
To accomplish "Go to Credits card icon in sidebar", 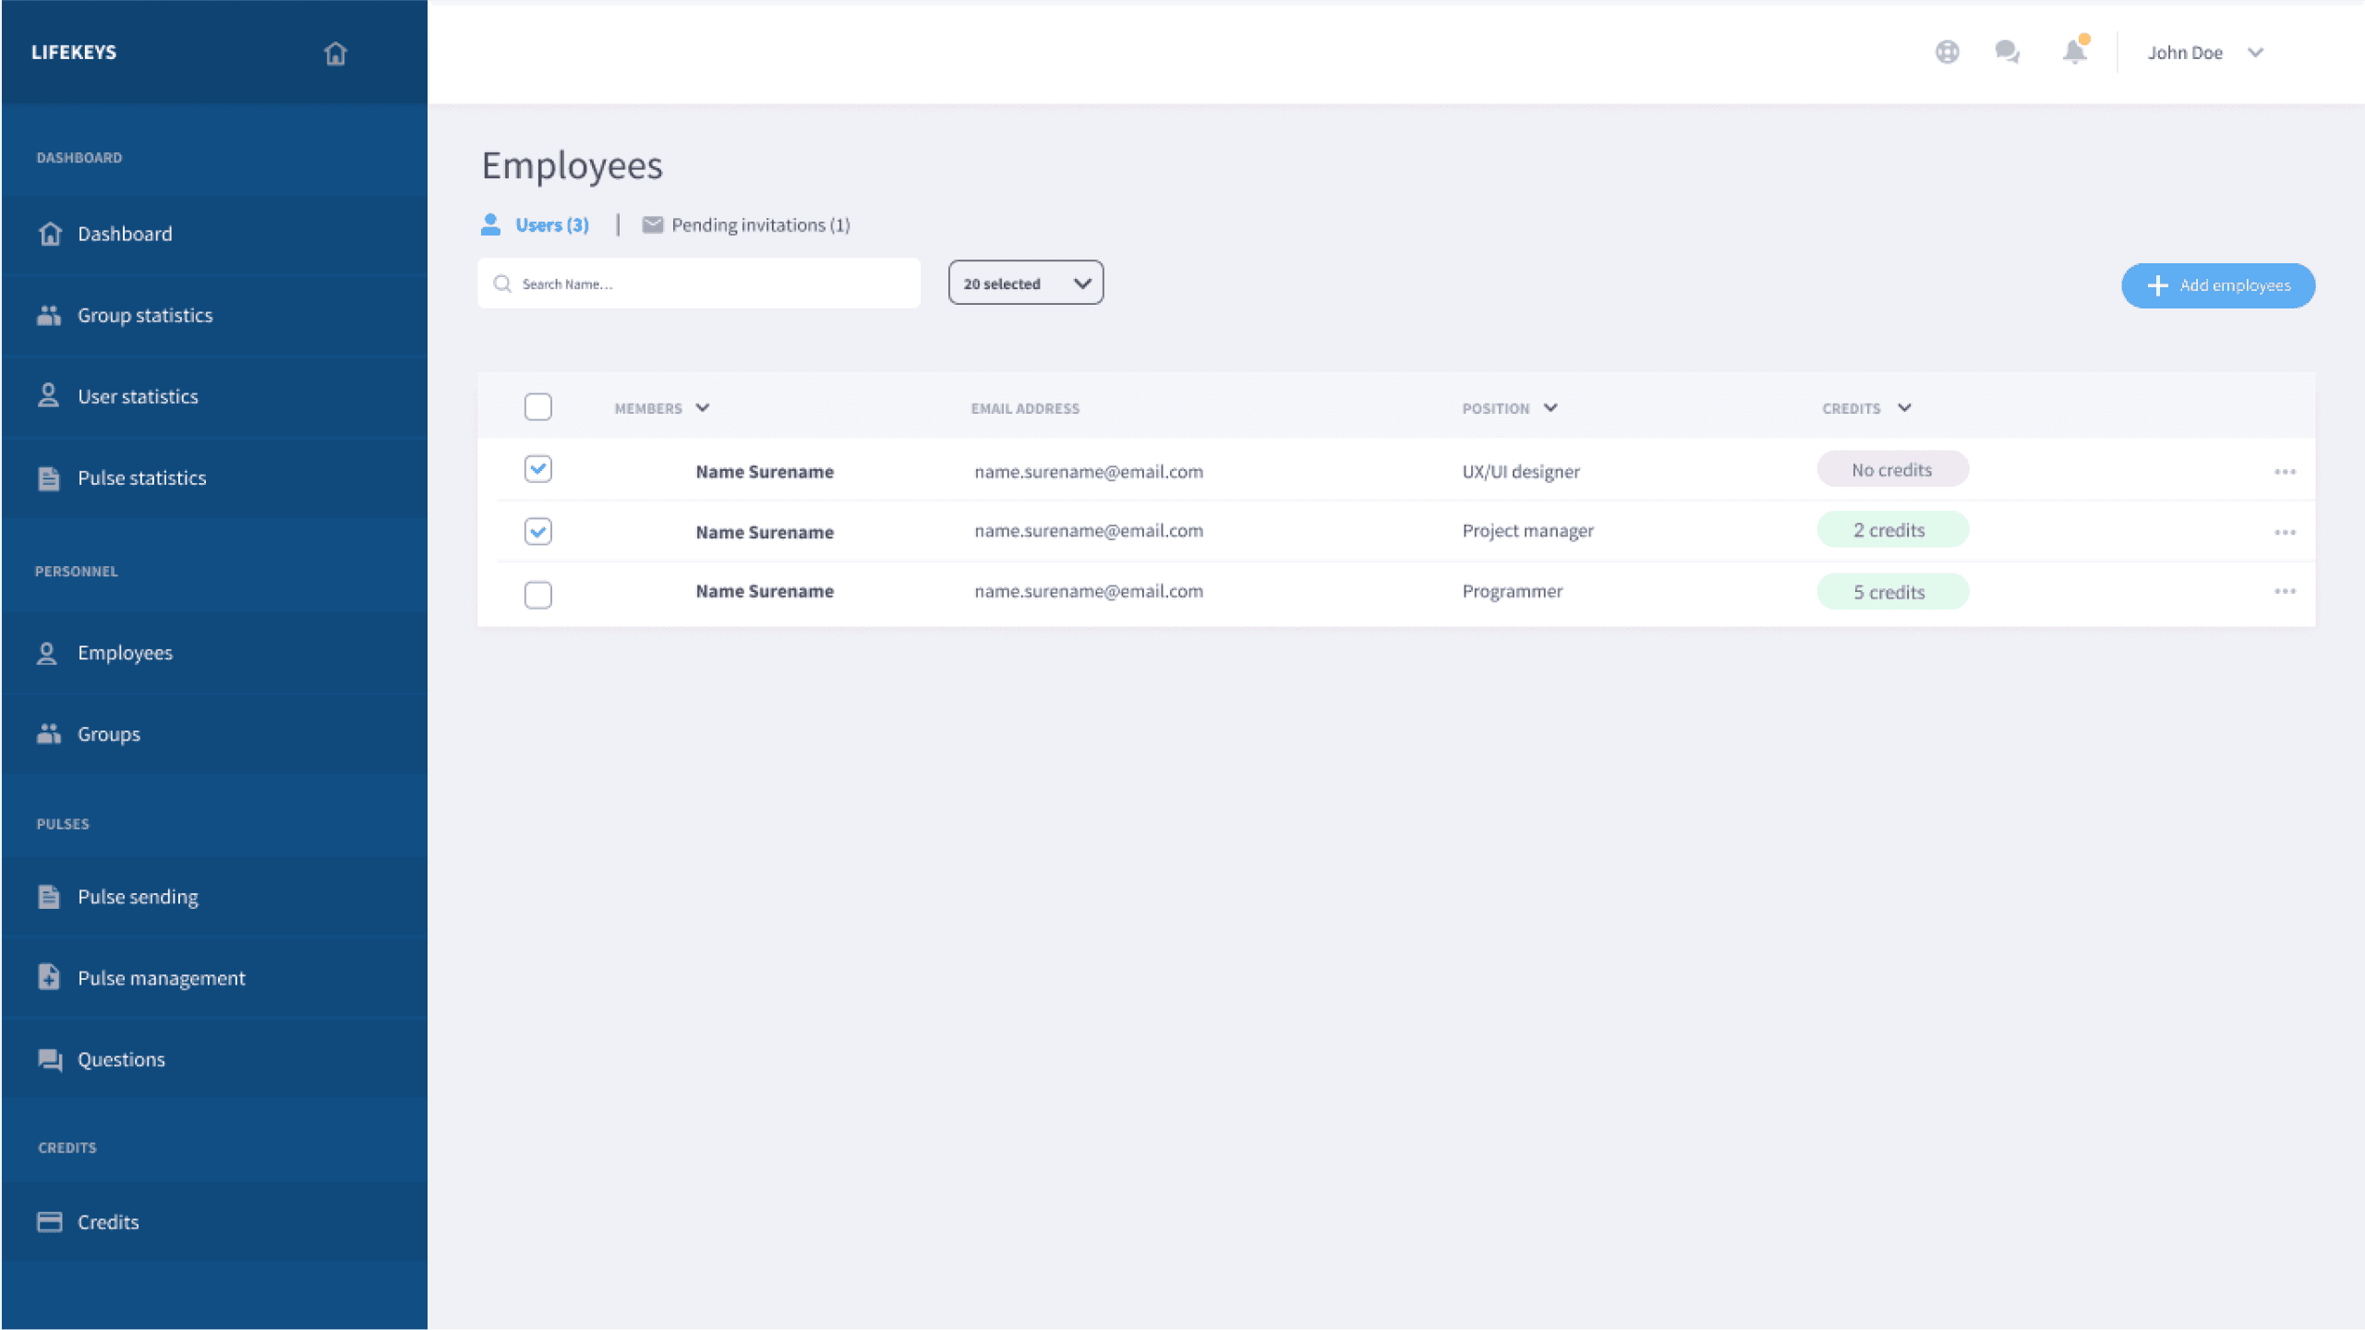I will click(50, 1222).
